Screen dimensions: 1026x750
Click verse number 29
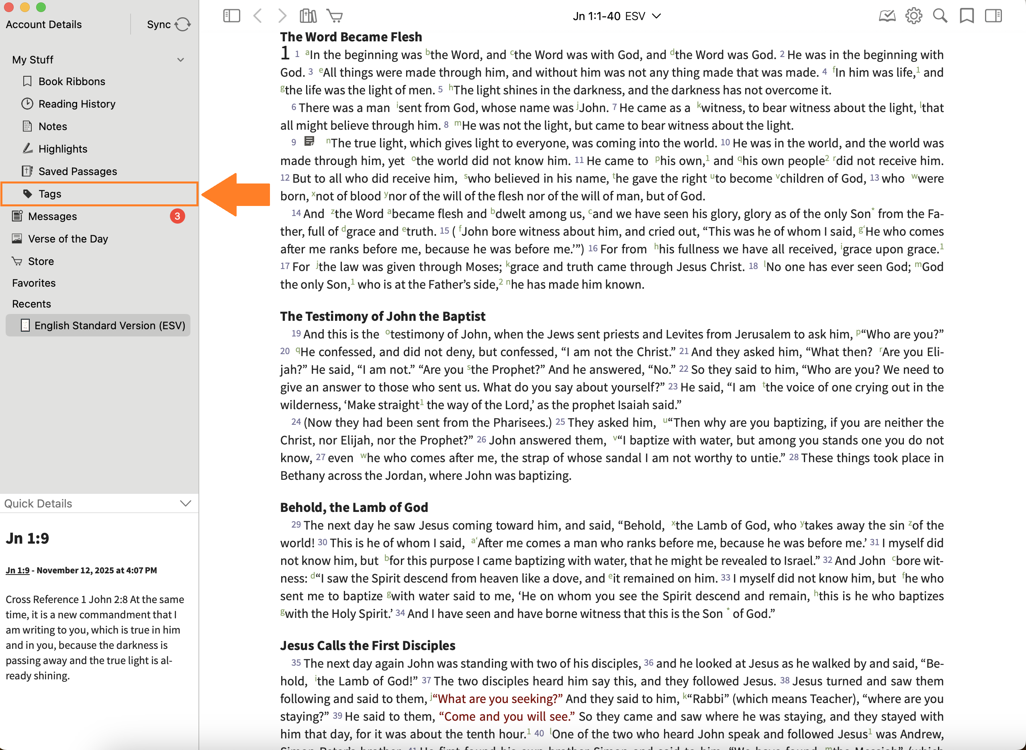(x=296, y=525)
